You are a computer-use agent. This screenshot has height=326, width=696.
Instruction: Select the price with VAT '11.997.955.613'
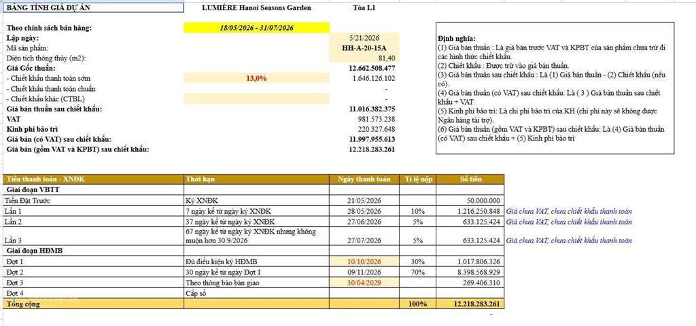372,139
